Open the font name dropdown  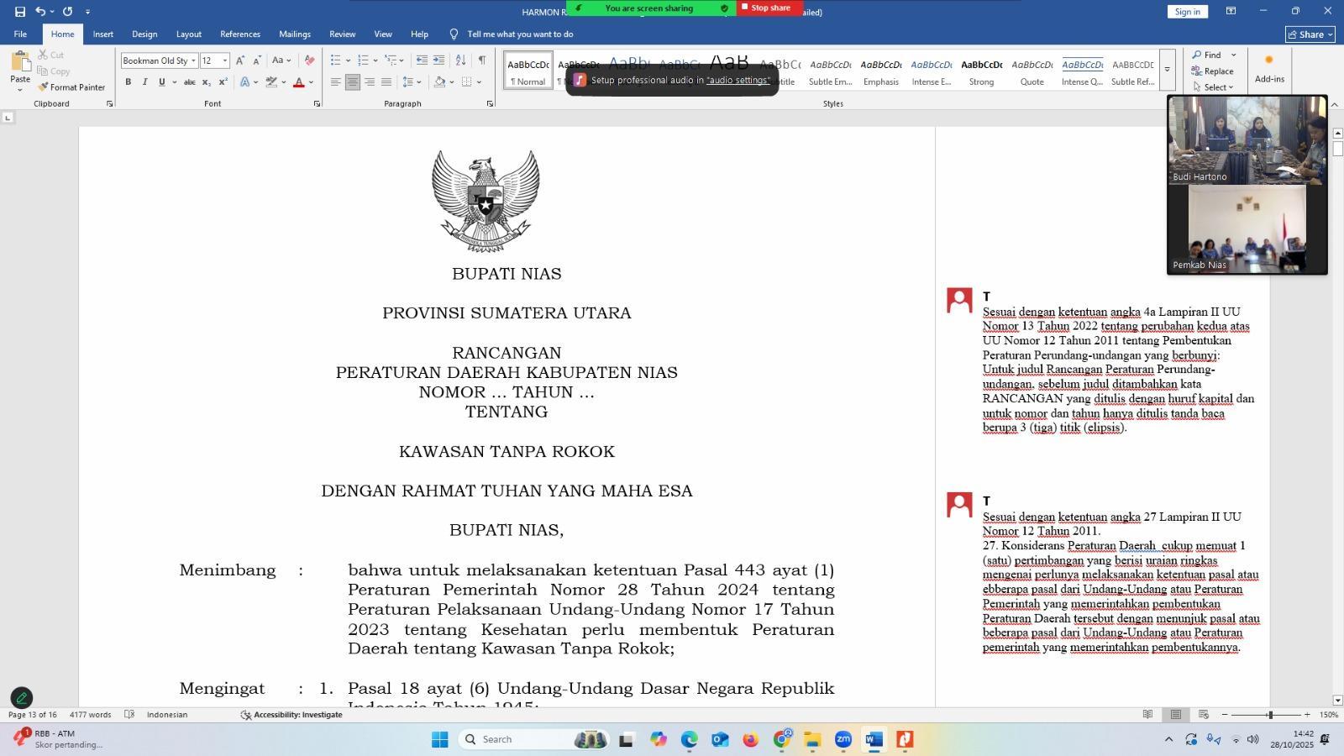pos(193,60)
